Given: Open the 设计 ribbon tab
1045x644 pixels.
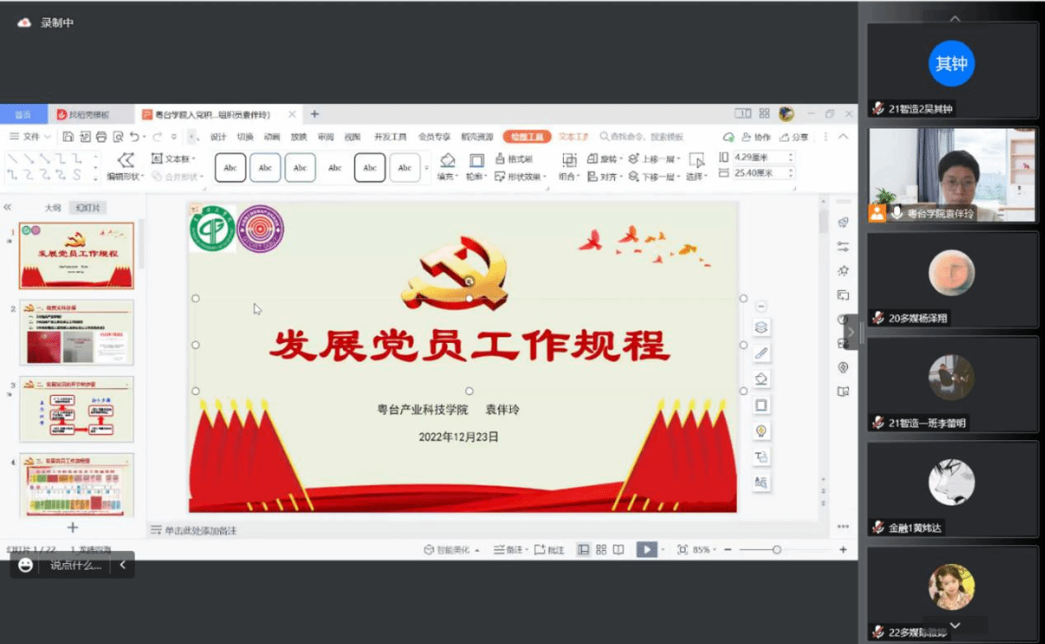Looking at the screenshot, I should 218,137.
